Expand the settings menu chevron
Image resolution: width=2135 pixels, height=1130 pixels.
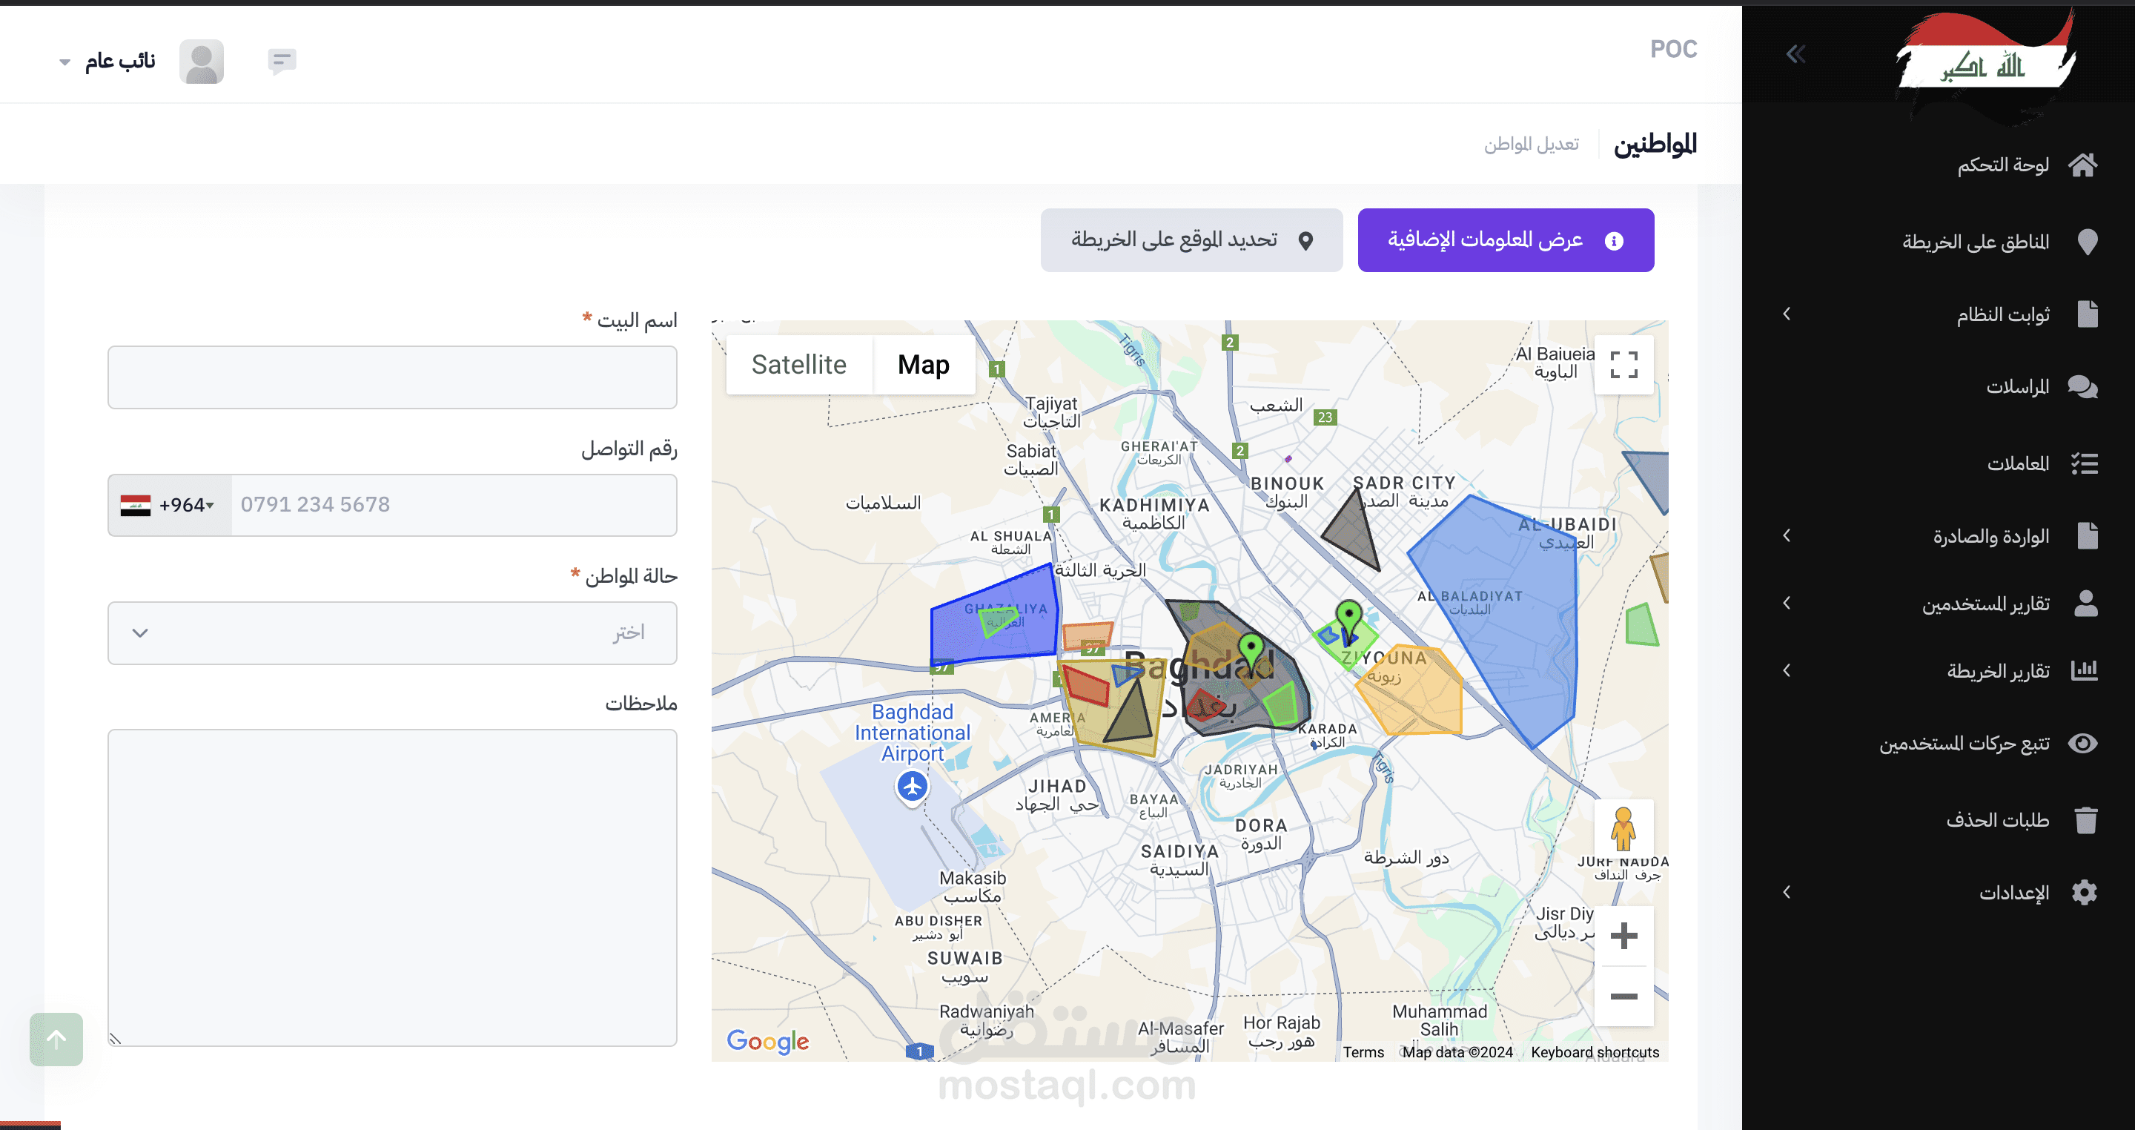tap(1787, 892)
